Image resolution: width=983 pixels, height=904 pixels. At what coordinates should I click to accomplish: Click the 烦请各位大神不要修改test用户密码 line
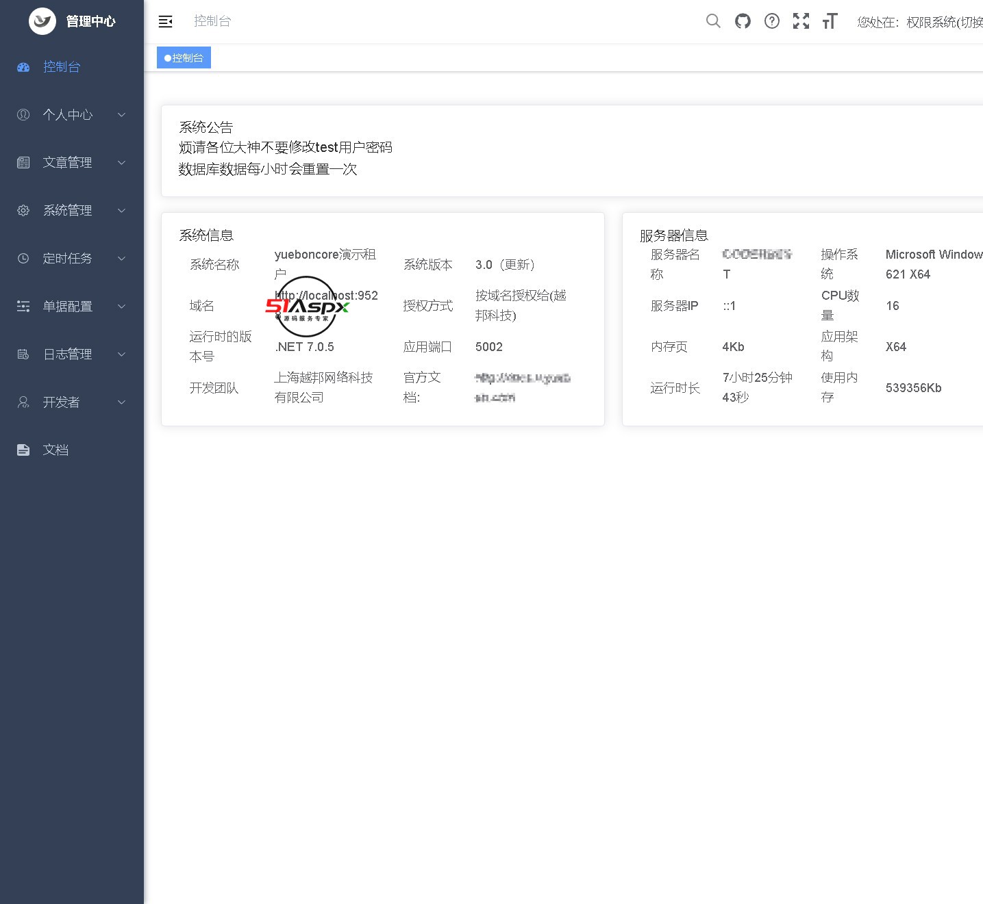coord(286,147)
